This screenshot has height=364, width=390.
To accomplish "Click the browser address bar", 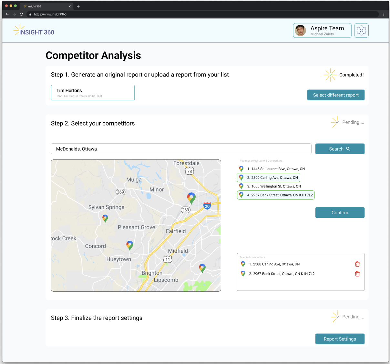I will [x=203, y=14].
